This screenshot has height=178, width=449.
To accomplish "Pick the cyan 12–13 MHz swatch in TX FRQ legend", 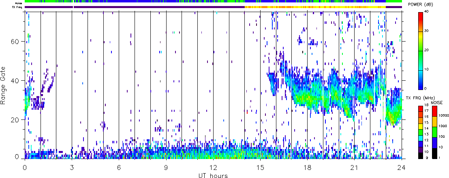I will pyautogui.click(x=421, y=138).
